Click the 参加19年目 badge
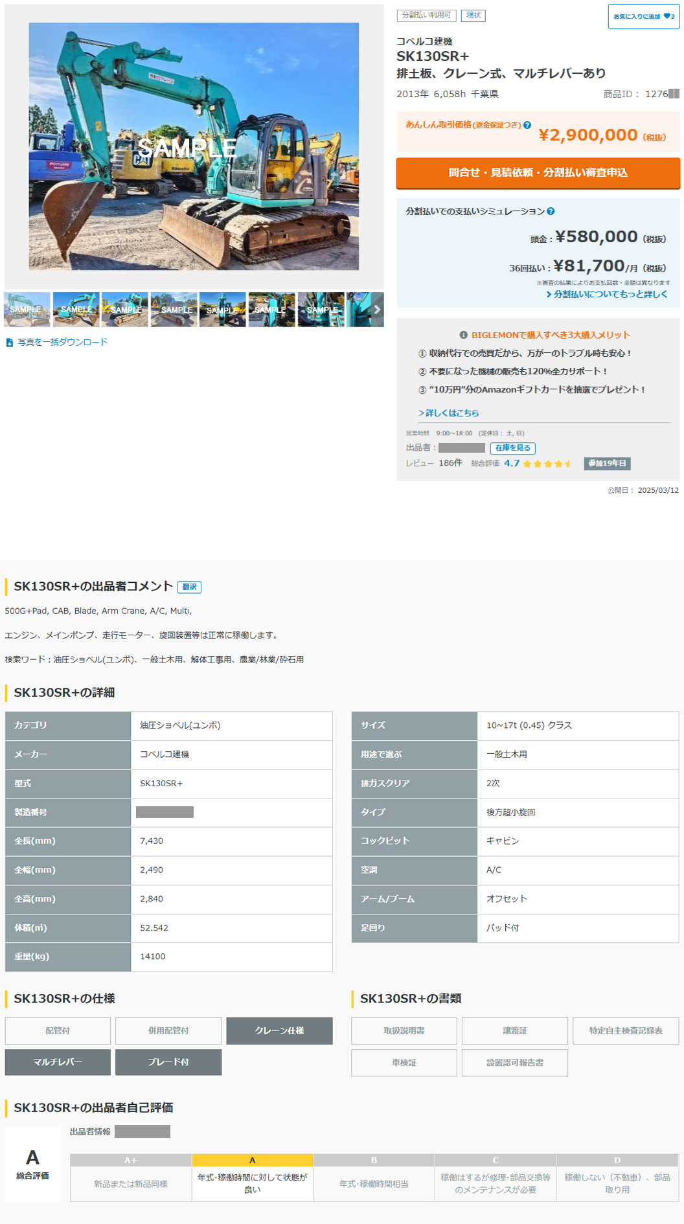The image size is (684, 1224). (607, 464)
